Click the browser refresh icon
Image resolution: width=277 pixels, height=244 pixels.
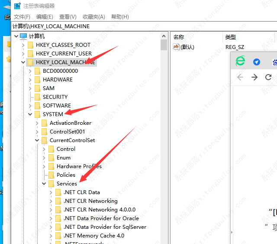[x=268, y=77]
